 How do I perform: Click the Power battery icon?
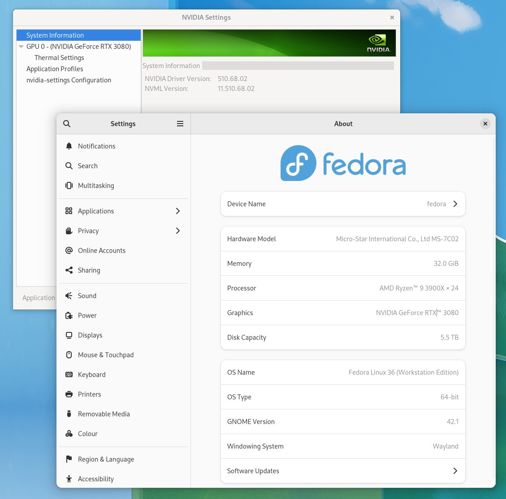(x=69, y=315)
